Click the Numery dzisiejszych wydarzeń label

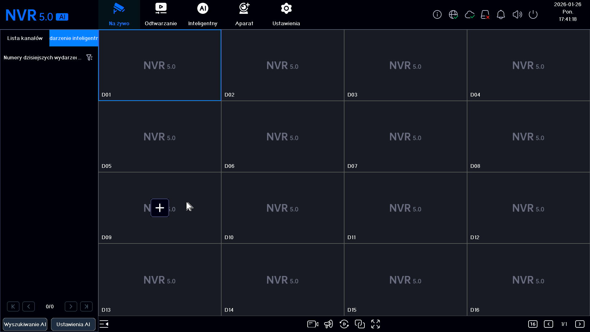pos(42,57)
